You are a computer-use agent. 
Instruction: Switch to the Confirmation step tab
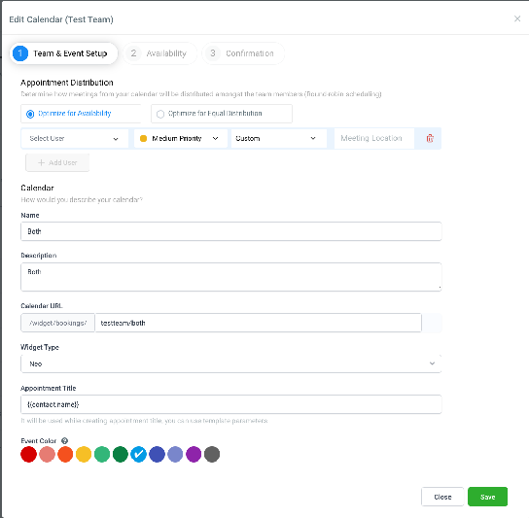point(243,53)
